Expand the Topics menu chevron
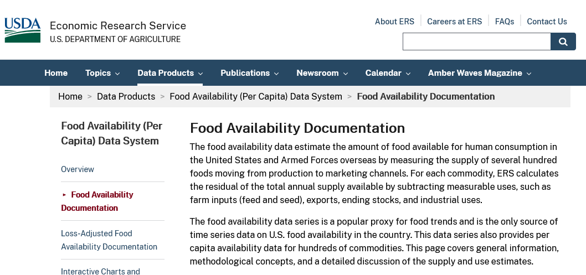The image size is (586, 275). (x=117, y=74)
